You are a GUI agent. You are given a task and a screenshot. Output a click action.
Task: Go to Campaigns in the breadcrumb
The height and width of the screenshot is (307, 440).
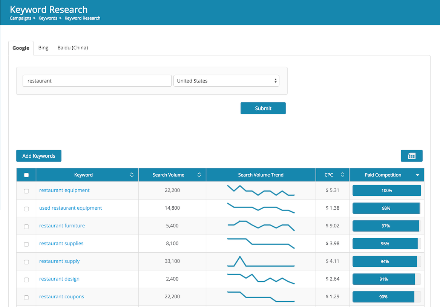[x=20, y=18]
